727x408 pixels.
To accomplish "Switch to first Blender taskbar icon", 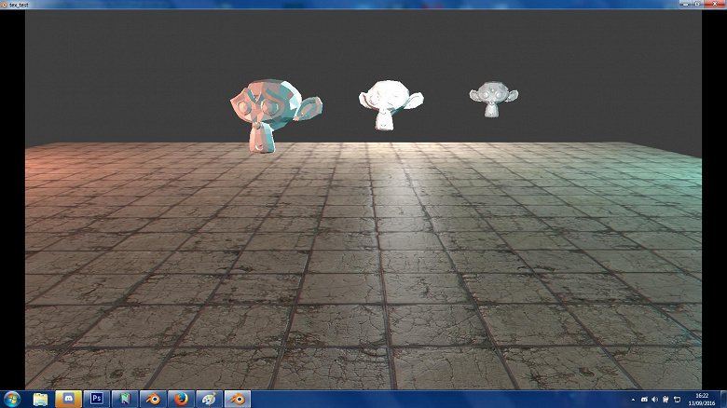I will 153,400.
